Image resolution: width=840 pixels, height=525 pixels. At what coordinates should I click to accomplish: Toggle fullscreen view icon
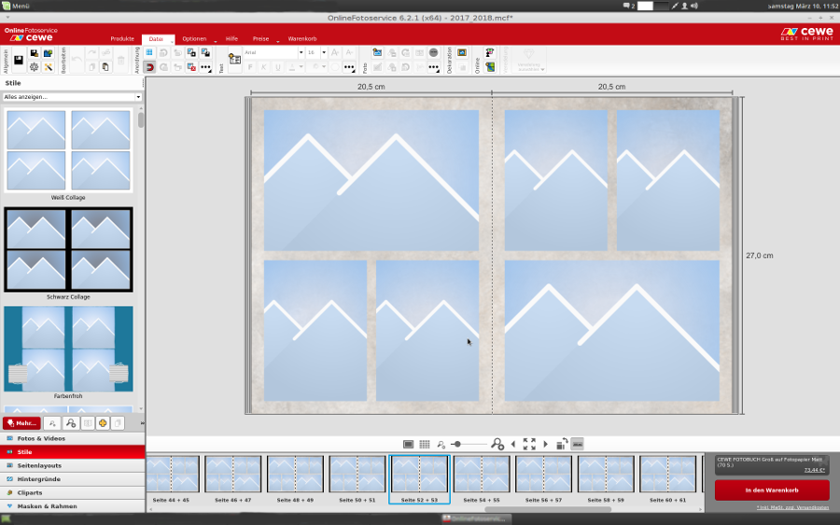click(529, 444)
